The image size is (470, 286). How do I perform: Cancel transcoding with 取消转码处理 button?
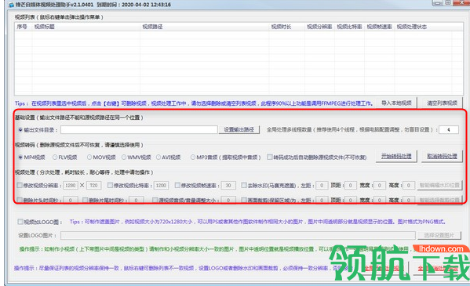point(442,157)
